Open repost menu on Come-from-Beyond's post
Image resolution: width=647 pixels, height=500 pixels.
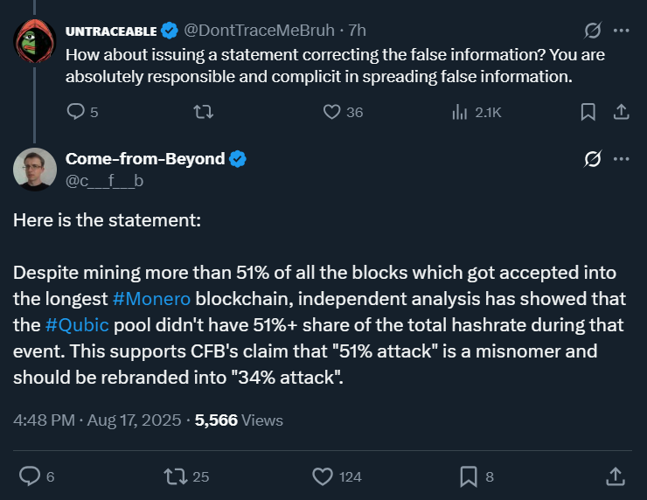coord(176,476)
